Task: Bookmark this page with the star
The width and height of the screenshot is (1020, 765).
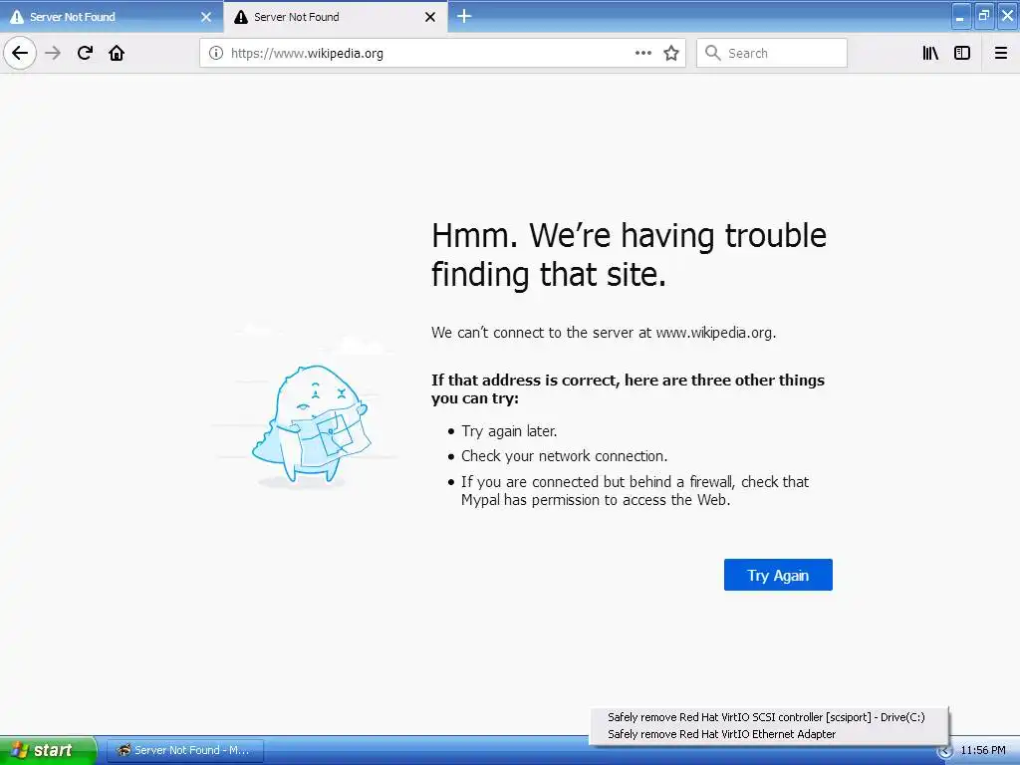Action: click(x=671, y=53)
